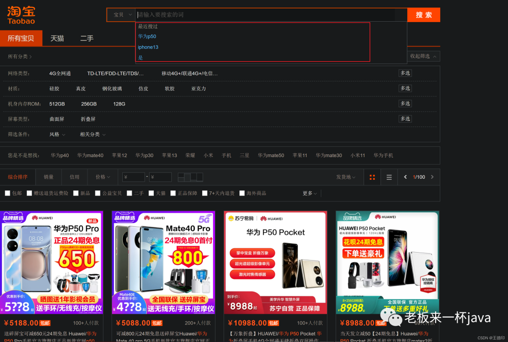This screenshot has height=342, width=508.
Task: Search suggestion 苹果13
Action: (x=169, y=156)
